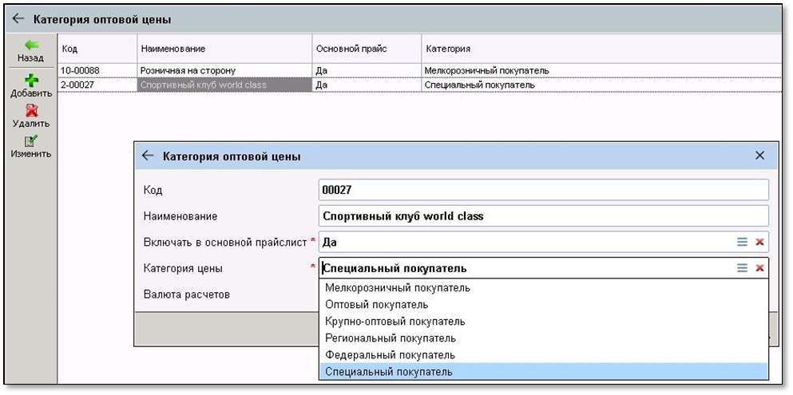Screen dimensions: 793x395
Task: Sort by Основной прайс column header
Action: click(367, 49)
